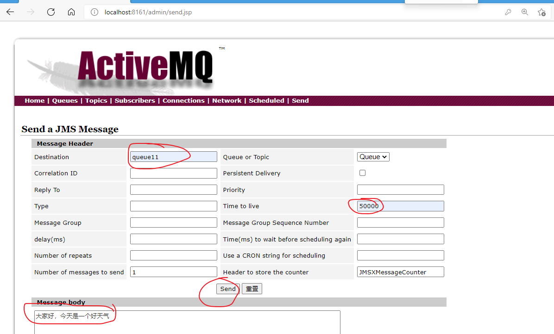
Task: View site information icon in address bar
Action: pyautogui.click(x=94, y=12)
